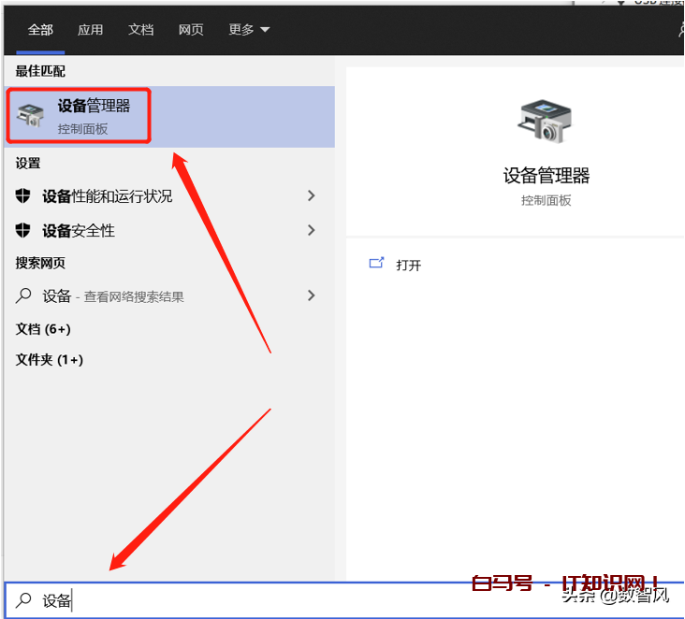Switch to the 全部 tab
Screen dimensions: 685x619
click(x=40, y=30)
